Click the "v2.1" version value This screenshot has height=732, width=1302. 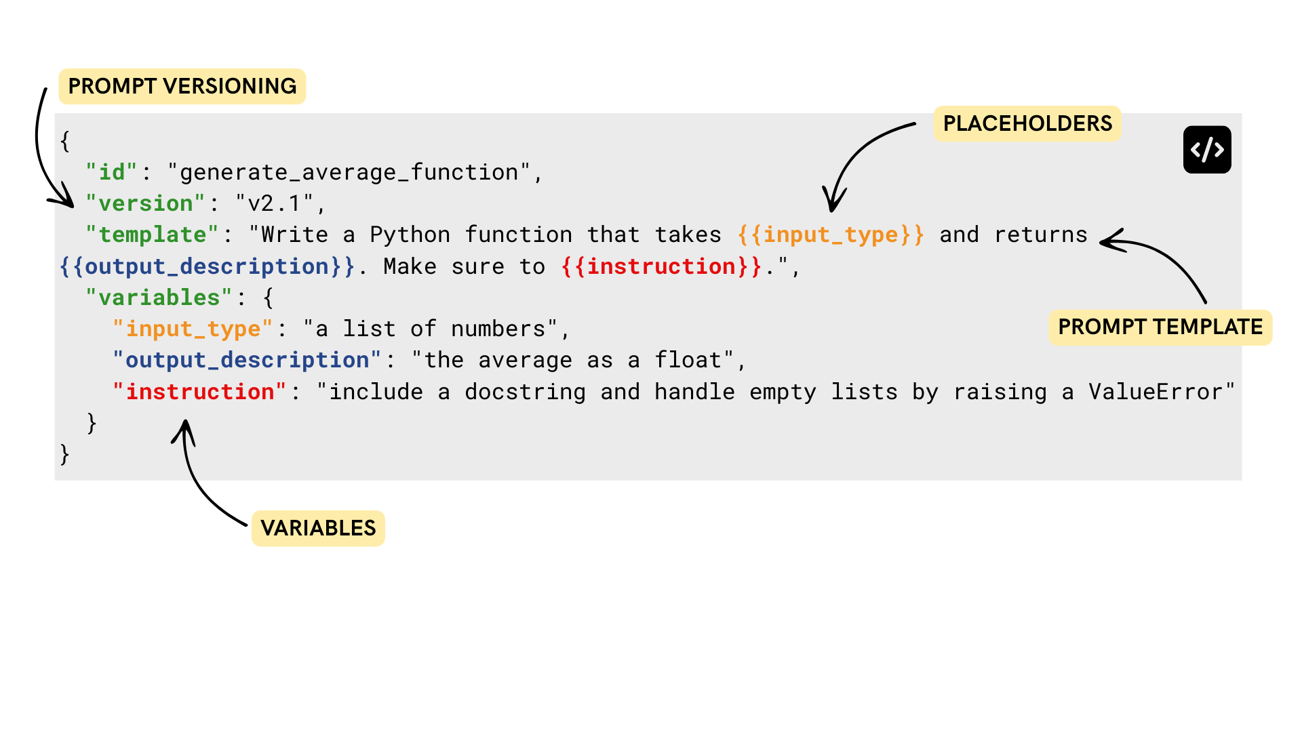pyautogui.click(x=274, y=204)
